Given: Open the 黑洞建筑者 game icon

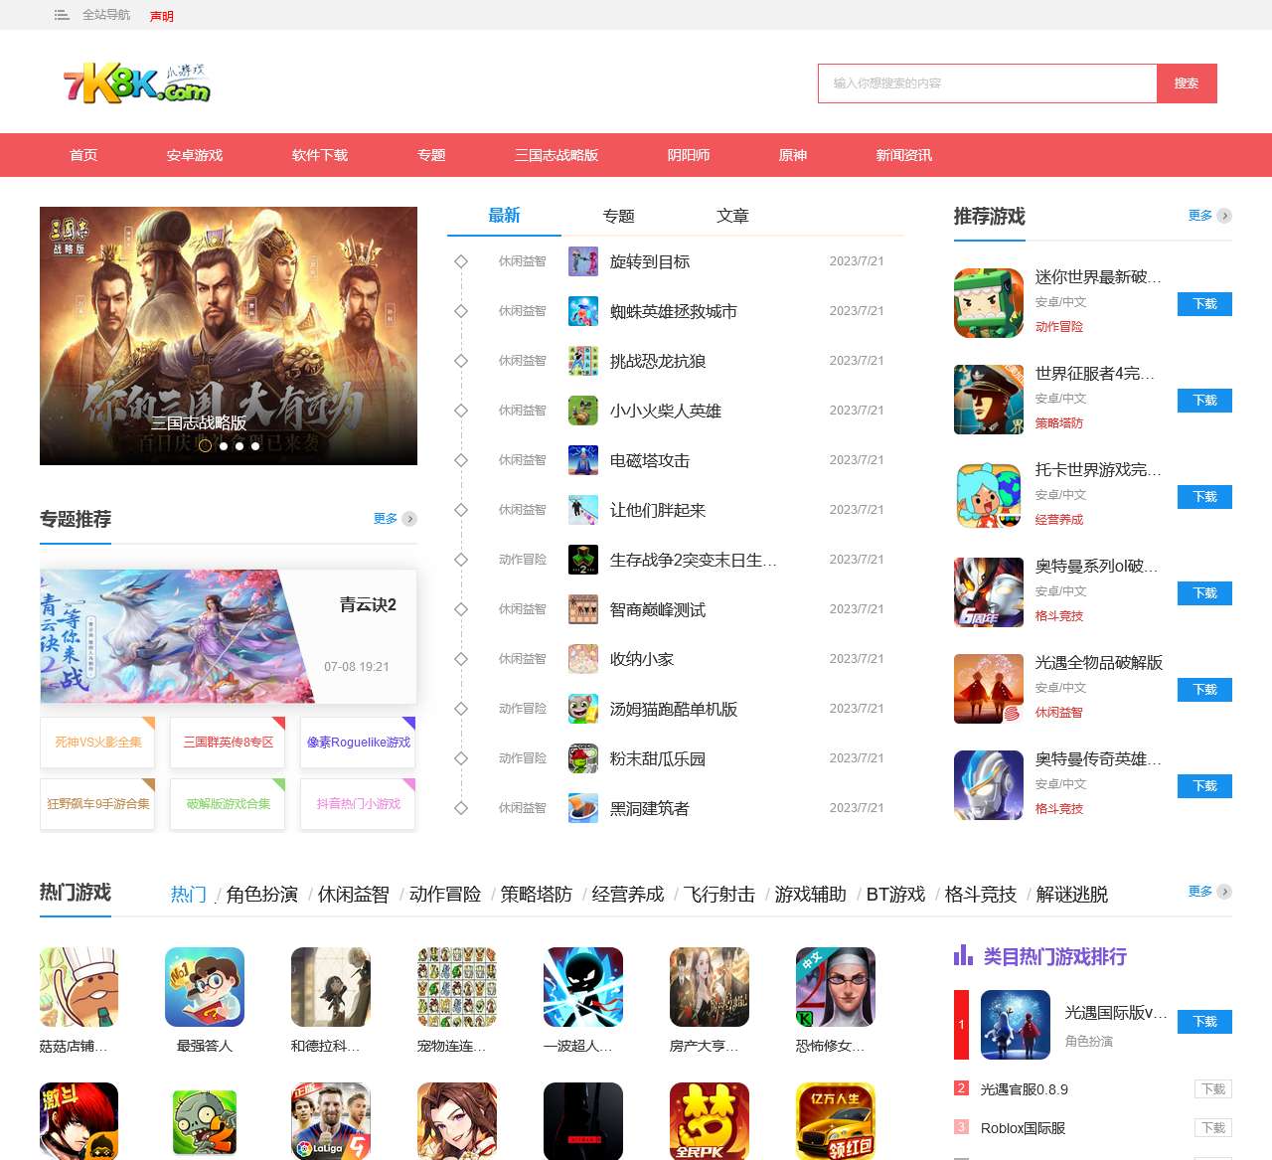Looking at the screenshot, I should pos(583,808).
